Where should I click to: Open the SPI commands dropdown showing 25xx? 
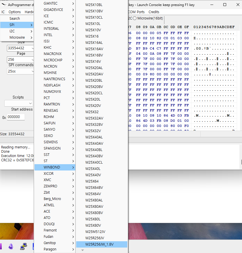coord(20,71)
